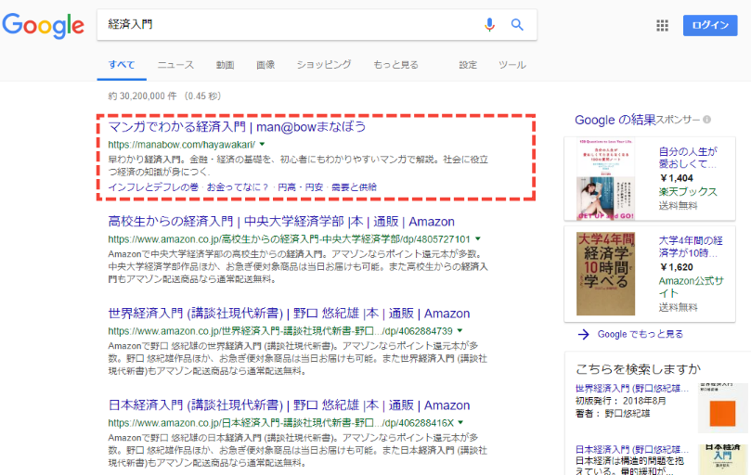Open the Google apps grid icon

coord(662,25)
